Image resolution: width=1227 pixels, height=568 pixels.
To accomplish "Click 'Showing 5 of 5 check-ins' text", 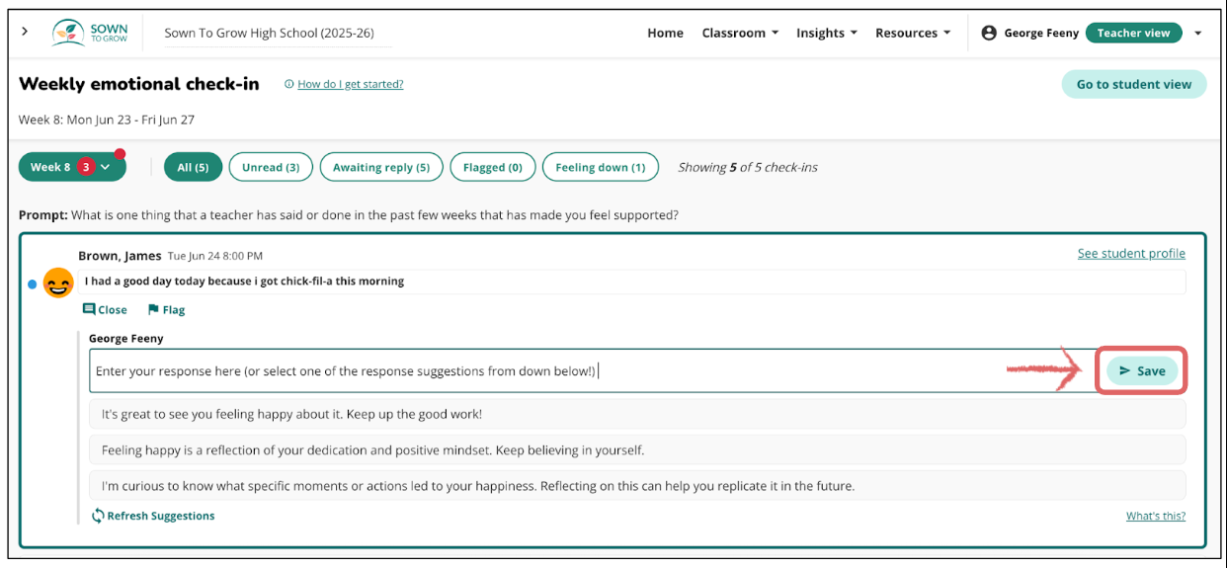I will click(x=748, y=167).
